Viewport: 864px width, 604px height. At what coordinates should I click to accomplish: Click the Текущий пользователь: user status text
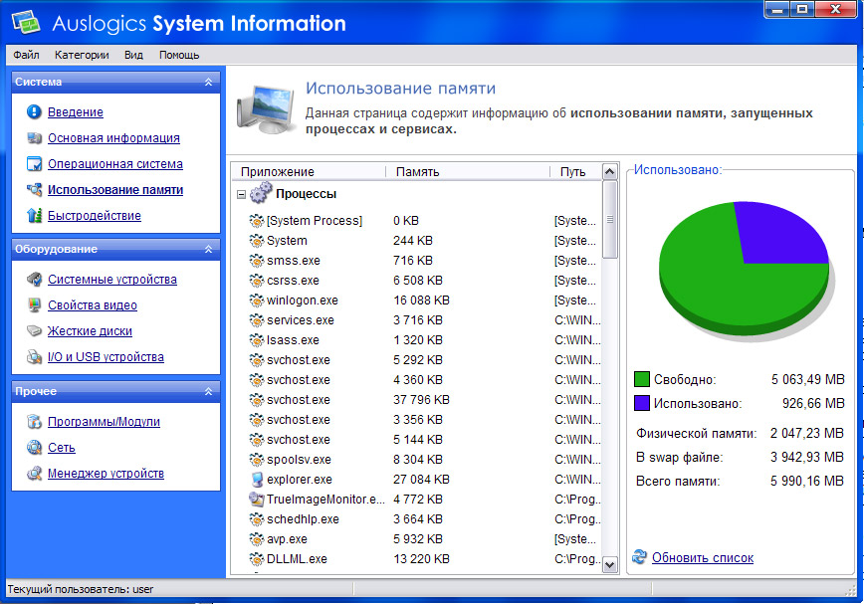click(x=81, y=589)
